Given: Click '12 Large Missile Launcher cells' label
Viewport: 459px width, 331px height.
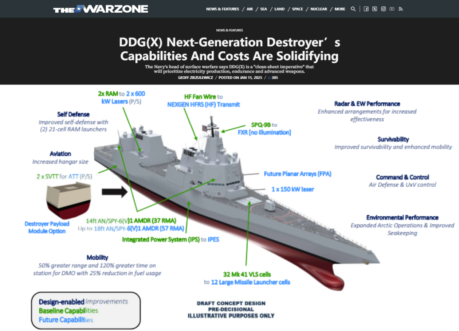Looking at the screenshot, I should click(x=251, y=283).
